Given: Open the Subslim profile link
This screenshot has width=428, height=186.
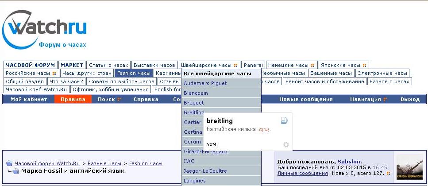Looking at the screenshot, I should pos(349,162).
